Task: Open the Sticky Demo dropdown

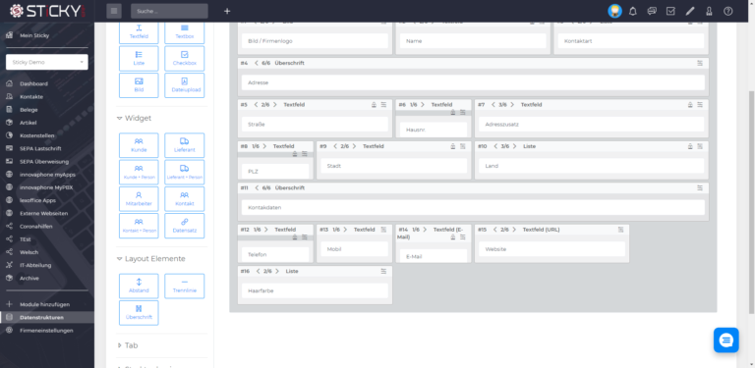Action: click(47, 62)
